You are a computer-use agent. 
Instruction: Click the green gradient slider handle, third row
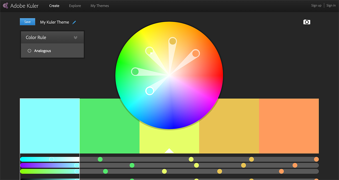pos(77,171)
